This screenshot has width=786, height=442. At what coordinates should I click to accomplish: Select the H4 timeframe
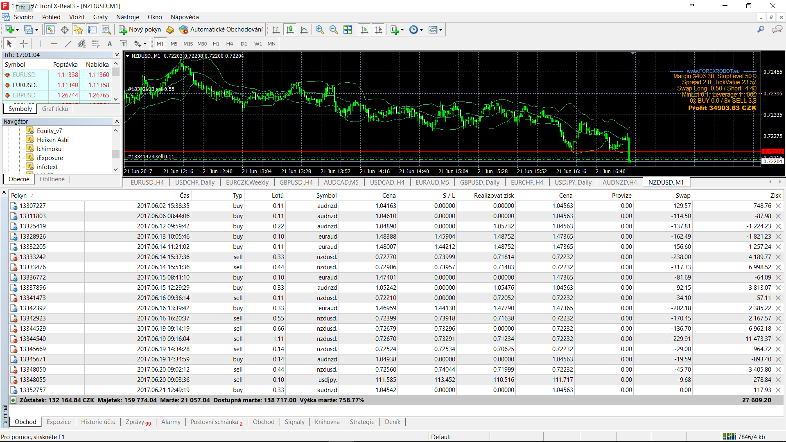coord(229,44)
